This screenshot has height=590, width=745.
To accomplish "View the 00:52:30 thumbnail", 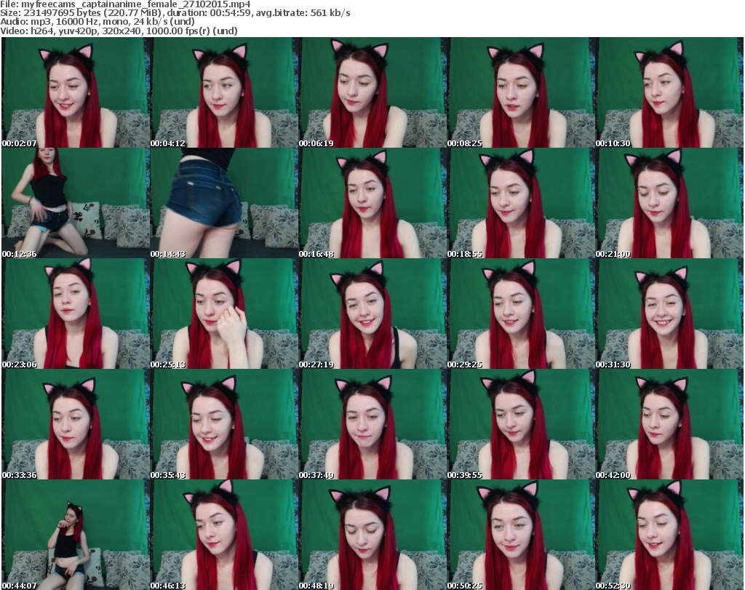I will click(669, 535).
